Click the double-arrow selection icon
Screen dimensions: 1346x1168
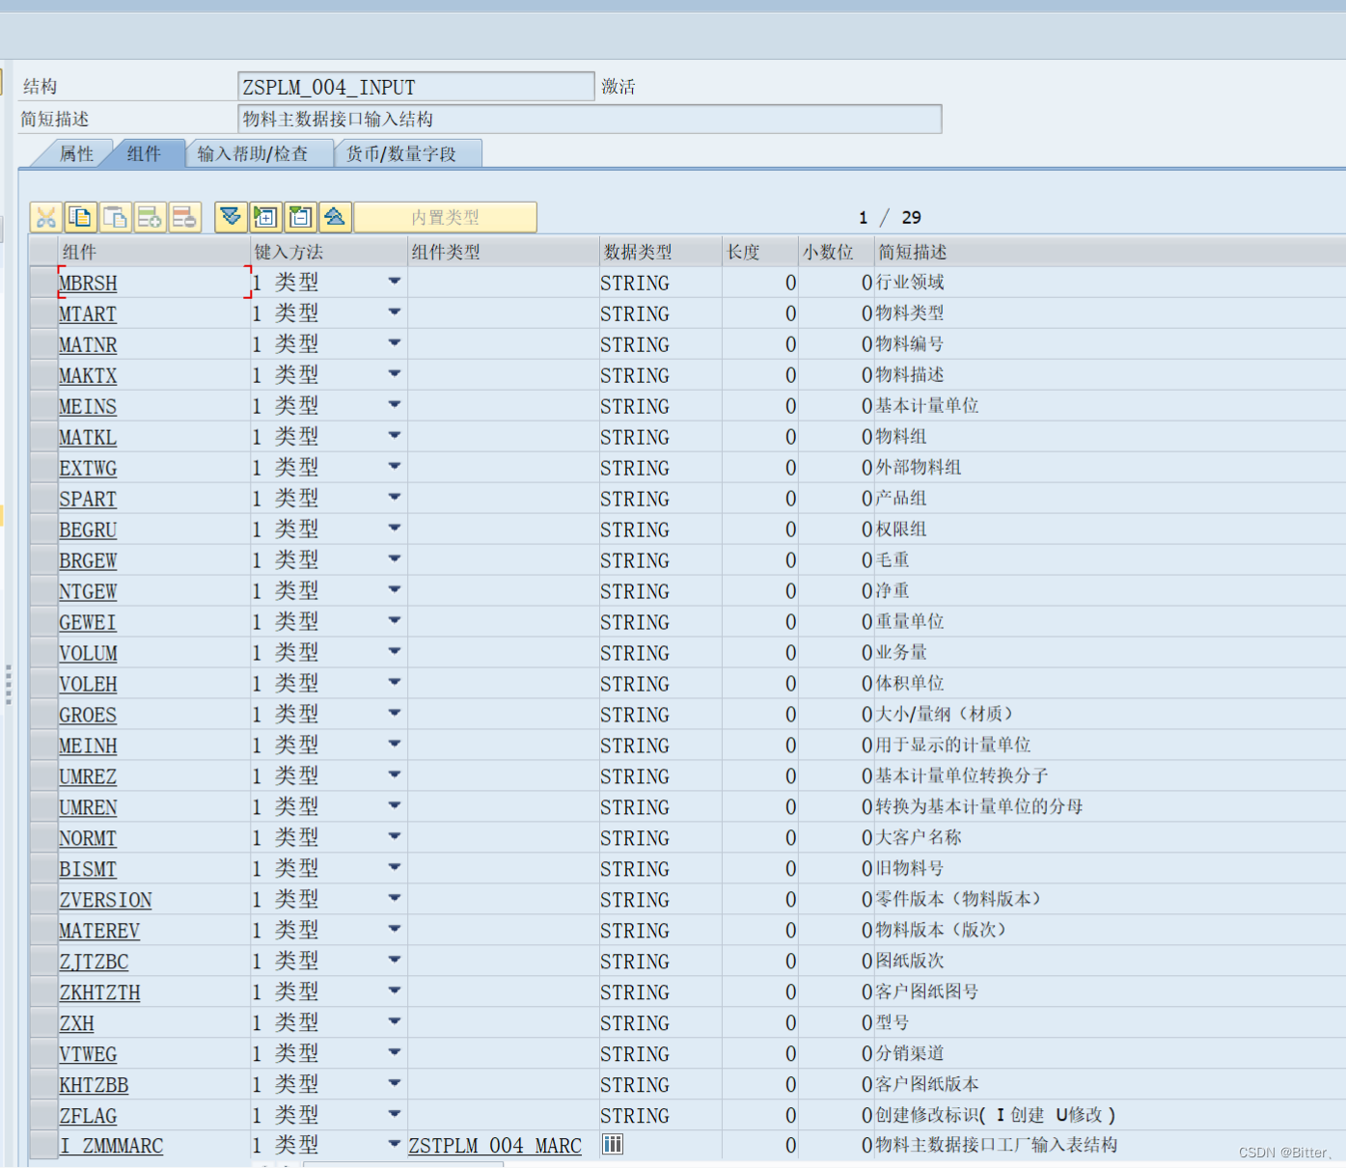[231, 216]
